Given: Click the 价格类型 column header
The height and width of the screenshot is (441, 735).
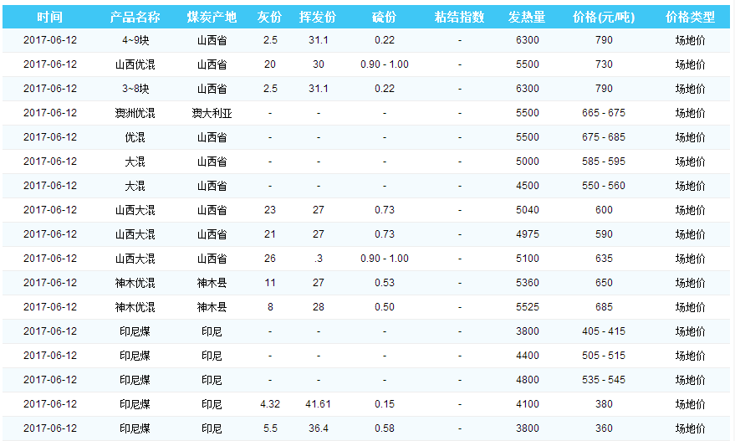Looking at the screenshot, I should click(x=690, y=17).
